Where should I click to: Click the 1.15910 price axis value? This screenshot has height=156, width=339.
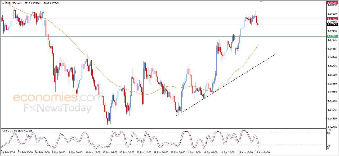tap(332, 75)
